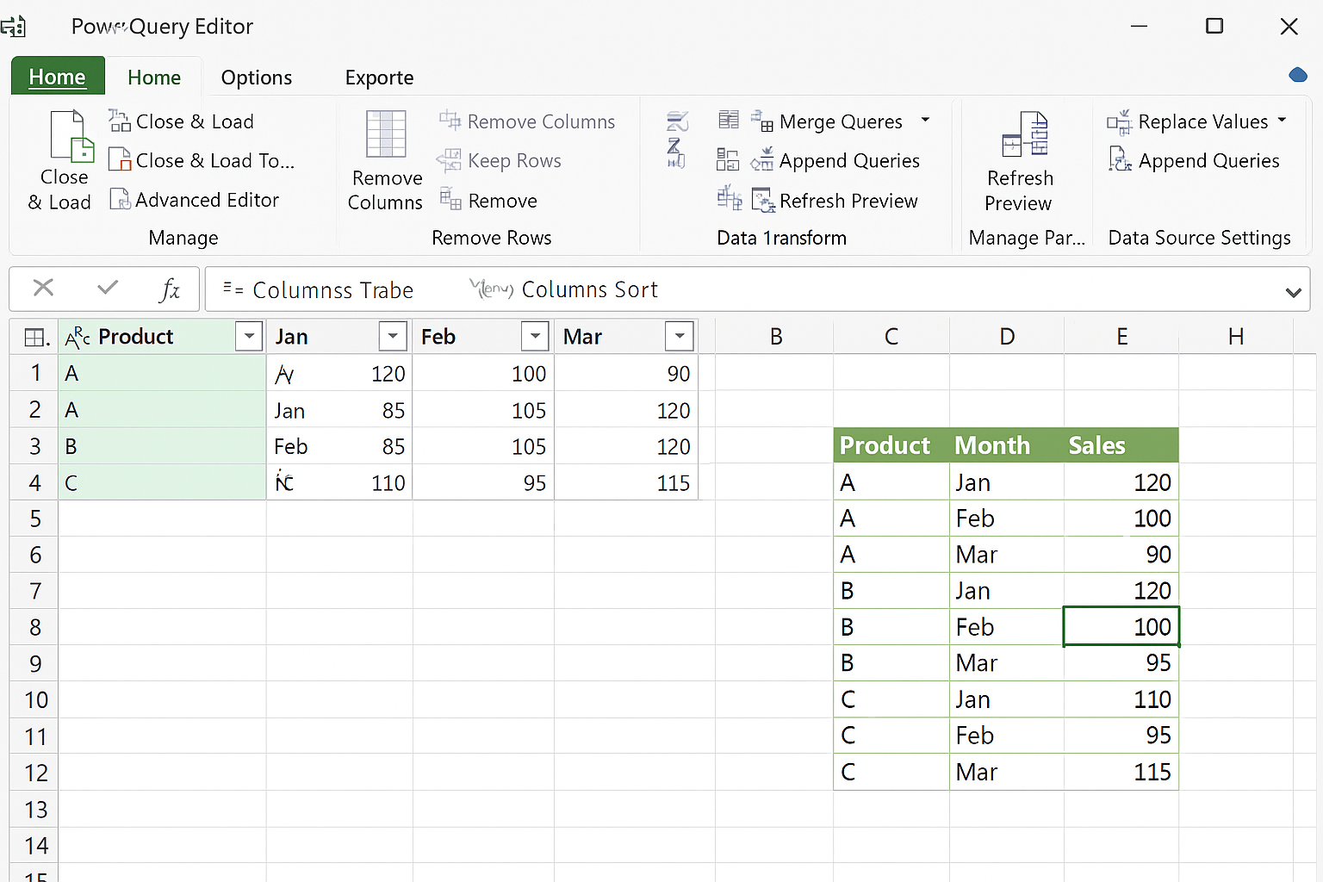Click inside the formula bar field
Image resolution: width=1323 pixels, height=882 pixels.
tap(758, 289)
